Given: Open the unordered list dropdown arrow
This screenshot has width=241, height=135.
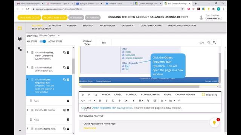Looking at the screenshot, I should (x=174, y=100).
